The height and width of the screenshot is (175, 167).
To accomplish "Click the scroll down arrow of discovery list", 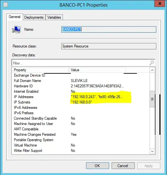I will point(152,151).
